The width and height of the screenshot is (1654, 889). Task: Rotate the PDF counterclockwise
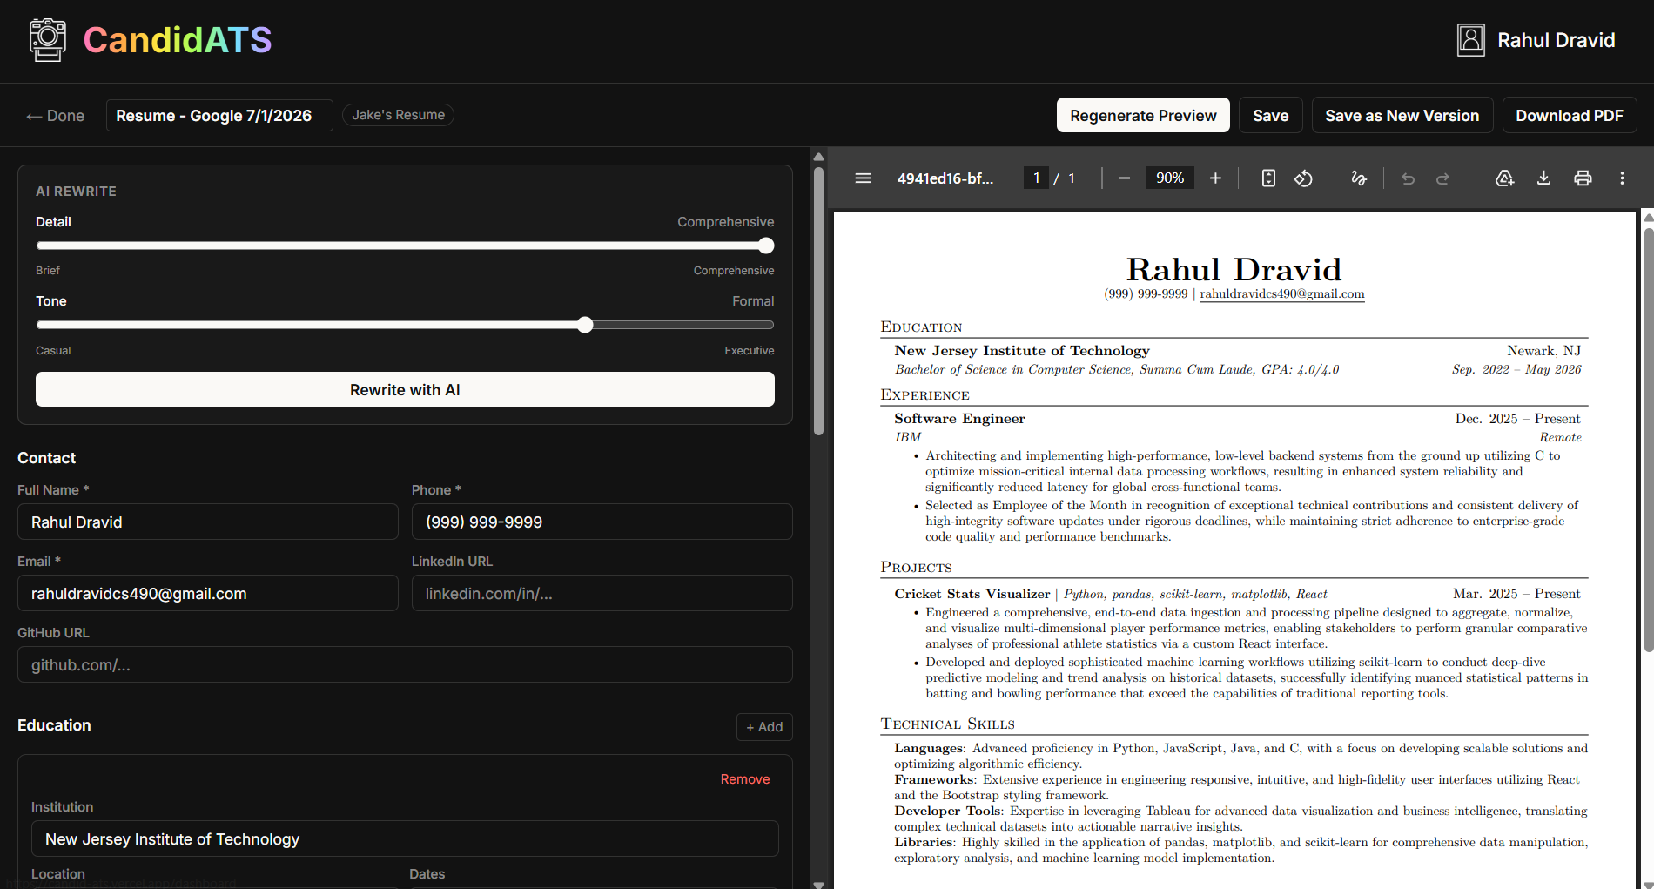(1303, 178)
